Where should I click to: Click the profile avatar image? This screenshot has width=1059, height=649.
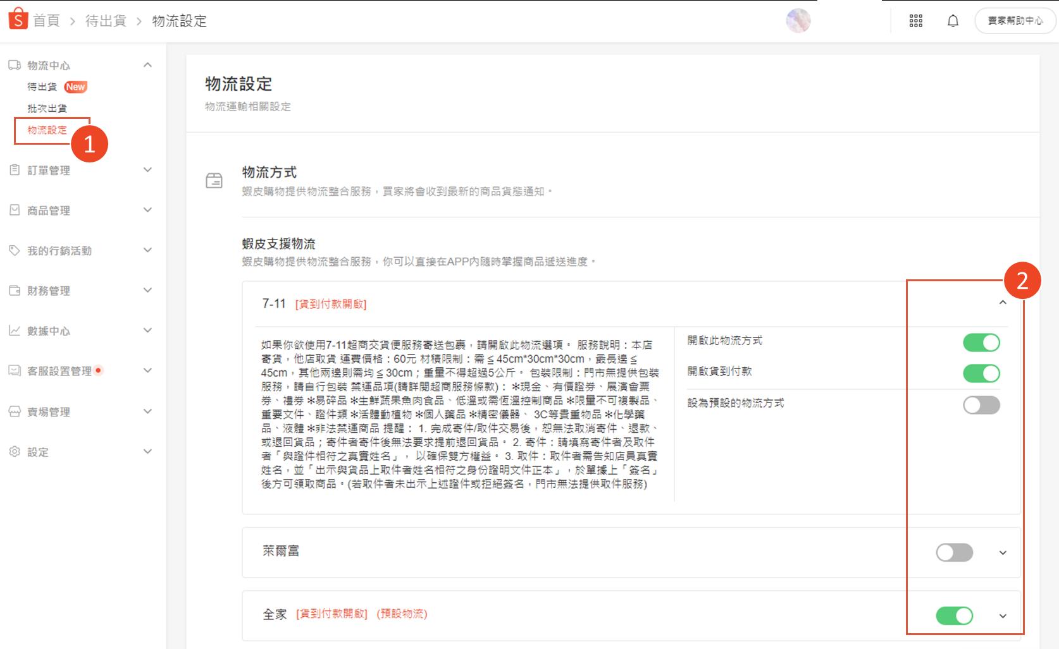pyautogui.click(x=798, y=20)
